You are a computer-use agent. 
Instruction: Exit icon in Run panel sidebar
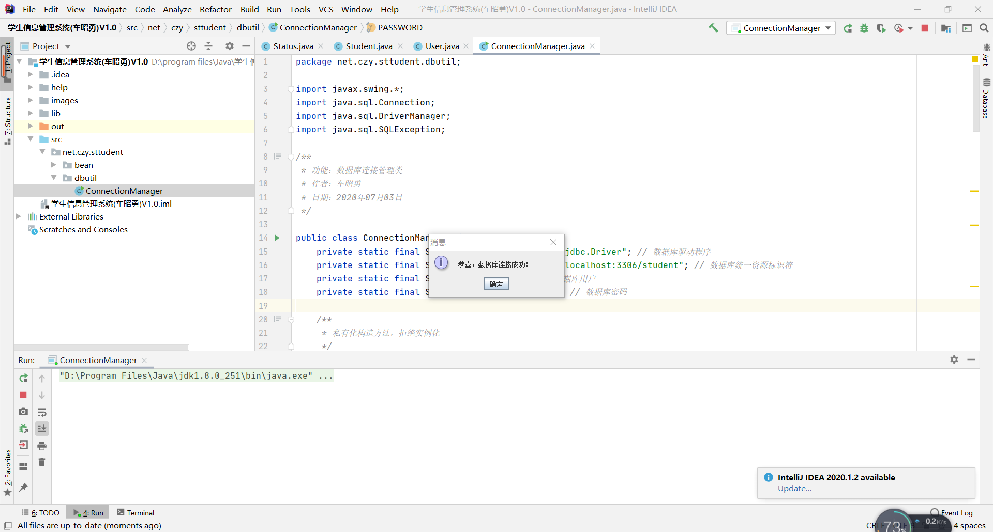23,445
